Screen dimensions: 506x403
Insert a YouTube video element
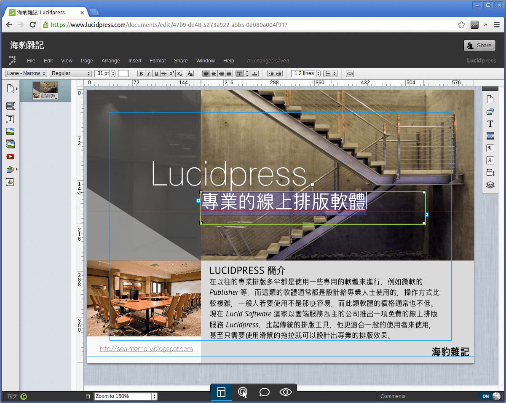point(10,156)
